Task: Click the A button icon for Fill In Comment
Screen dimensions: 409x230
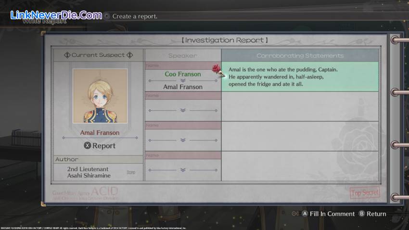Action: [305, 214]
